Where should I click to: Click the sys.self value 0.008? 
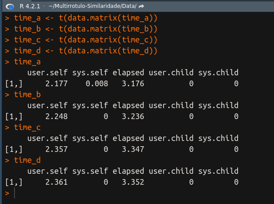(x=97, y=84)
